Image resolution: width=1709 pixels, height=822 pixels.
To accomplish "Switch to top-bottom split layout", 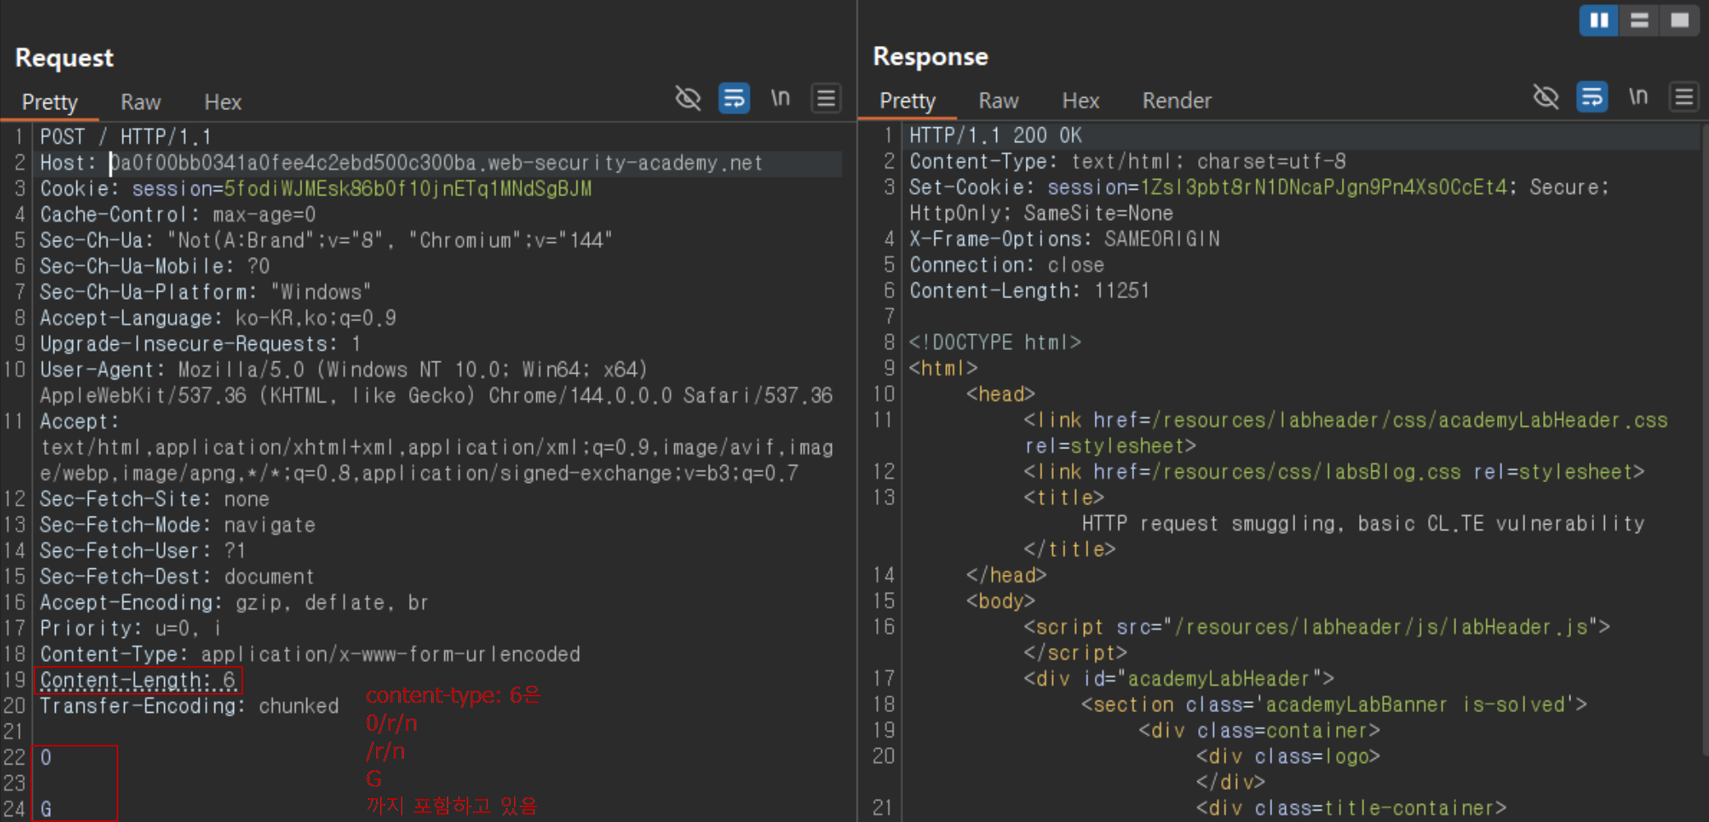I will [x=1639, y=20].
